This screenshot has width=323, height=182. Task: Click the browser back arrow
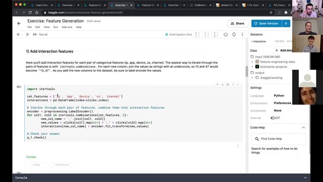pyautogui.click(x=17, y=13)
